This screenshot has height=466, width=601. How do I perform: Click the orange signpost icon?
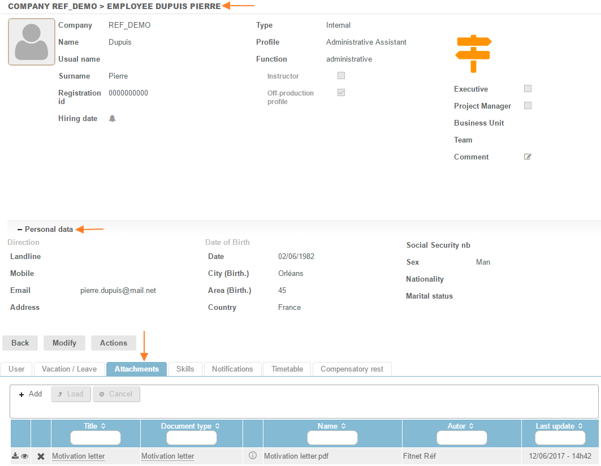click(473, 53)
